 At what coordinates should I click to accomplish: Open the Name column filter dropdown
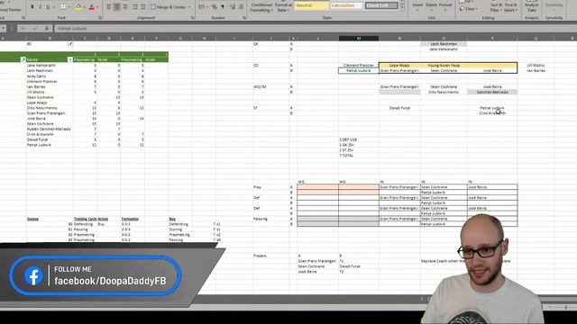click(x=70, y=59)
